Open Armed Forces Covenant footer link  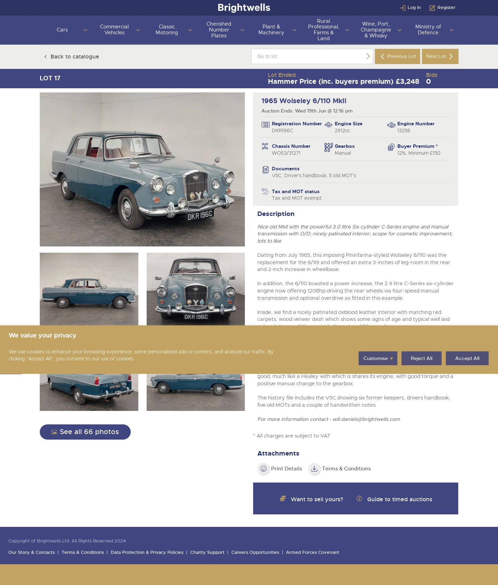(x=313, y=552)
